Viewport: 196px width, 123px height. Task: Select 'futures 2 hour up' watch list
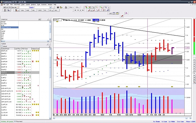coord(10,27)
